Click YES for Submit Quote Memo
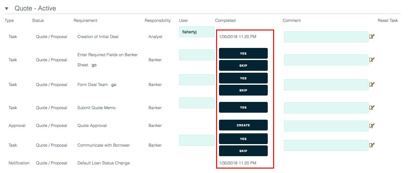Viewport: 408px width, 173px height. tap(243, 107)
